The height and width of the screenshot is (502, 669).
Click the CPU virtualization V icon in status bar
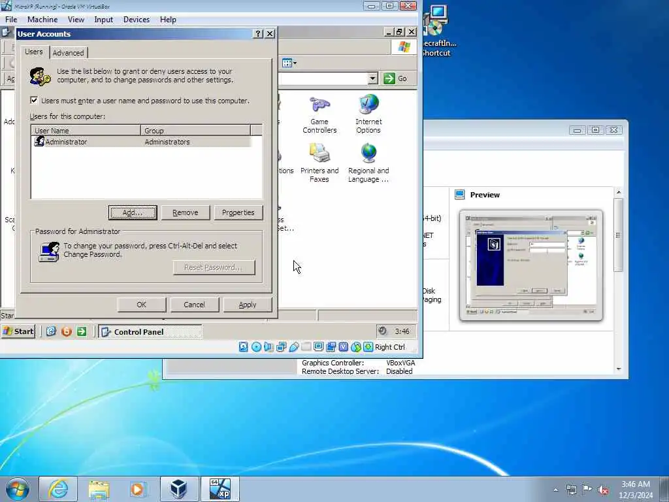344,347
